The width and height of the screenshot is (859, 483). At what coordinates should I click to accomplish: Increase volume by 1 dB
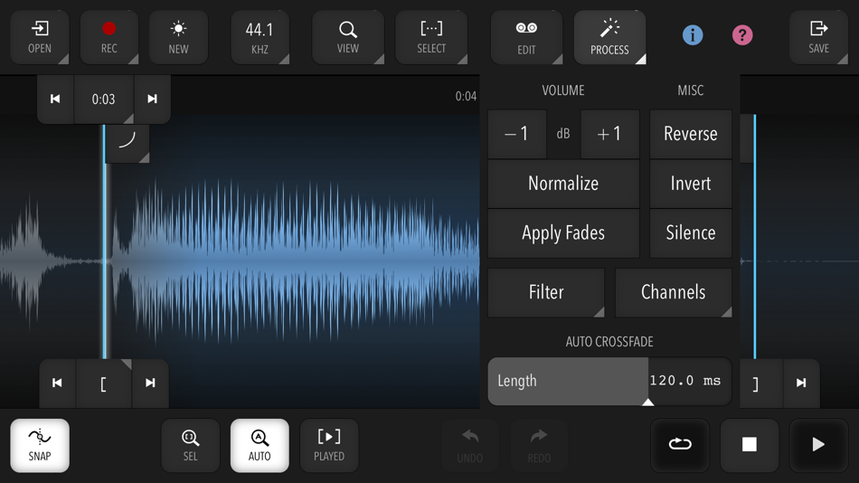pos(609,134)
